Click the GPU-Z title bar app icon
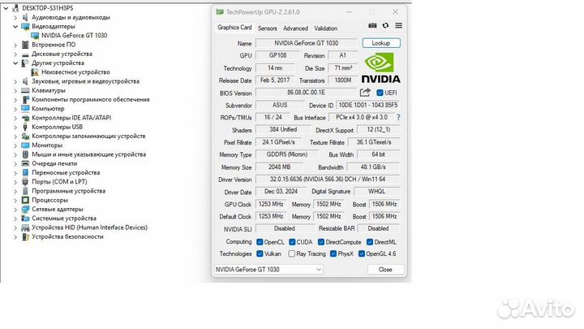584x329 pixels. click(x=220, y=12)
